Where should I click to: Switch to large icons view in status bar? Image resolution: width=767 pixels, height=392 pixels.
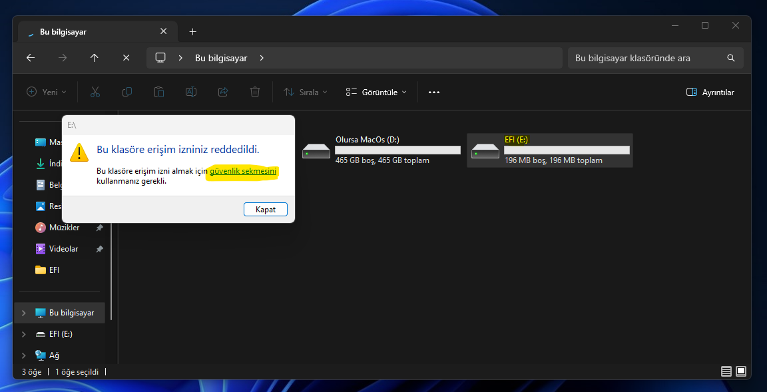pos(741,371)
